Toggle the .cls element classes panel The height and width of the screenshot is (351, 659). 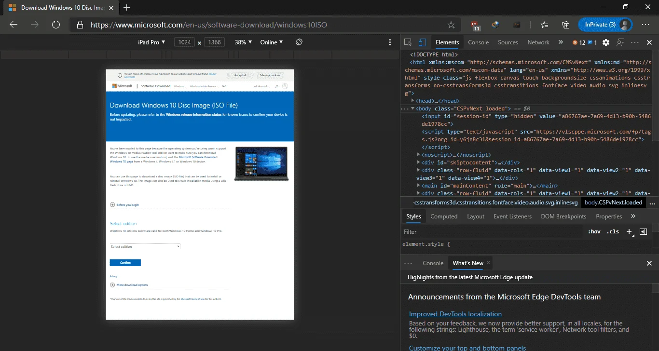[x=613, y=232]
